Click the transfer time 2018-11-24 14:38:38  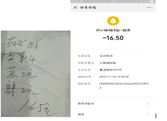click(114, 77)
